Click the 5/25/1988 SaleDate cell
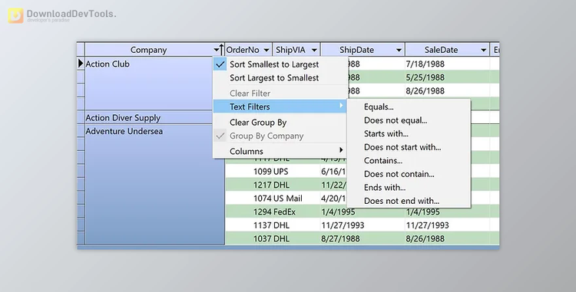The width and height of the screenshot is (576, 292). tap(448, 77)
